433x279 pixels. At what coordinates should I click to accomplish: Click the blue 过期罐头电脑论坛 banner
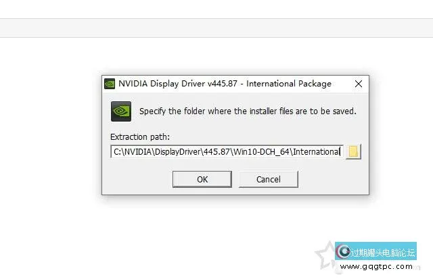click(x=375, y=251)
